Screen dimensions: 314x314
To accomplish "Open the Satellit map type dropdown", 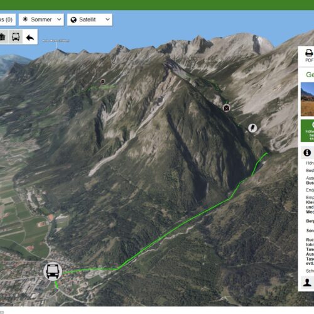I will [x=90, y=19].
